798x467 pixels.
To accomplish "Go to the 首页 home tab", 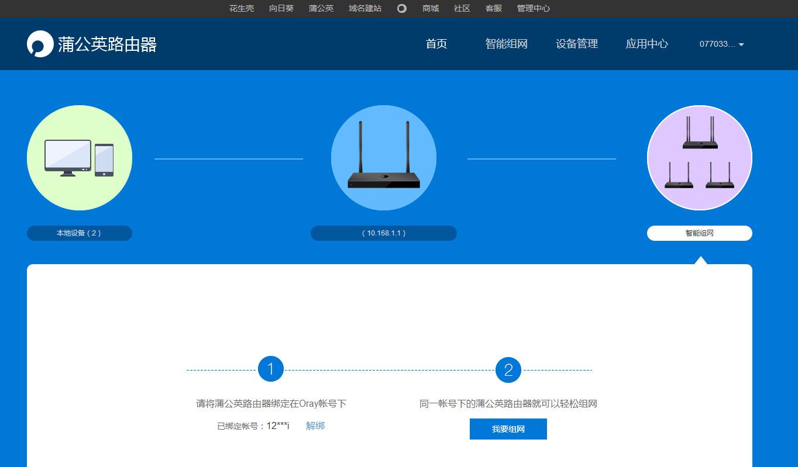I will click(x=436, y=44).
